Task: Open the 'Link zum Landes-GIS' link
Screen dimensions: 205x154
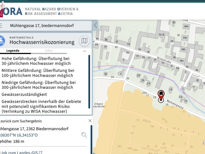Action: 19,153
